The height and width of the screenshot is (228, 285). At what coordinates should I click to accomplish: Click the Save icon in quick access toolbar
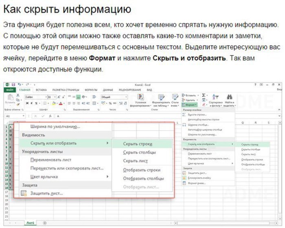(x=13, y=84)
